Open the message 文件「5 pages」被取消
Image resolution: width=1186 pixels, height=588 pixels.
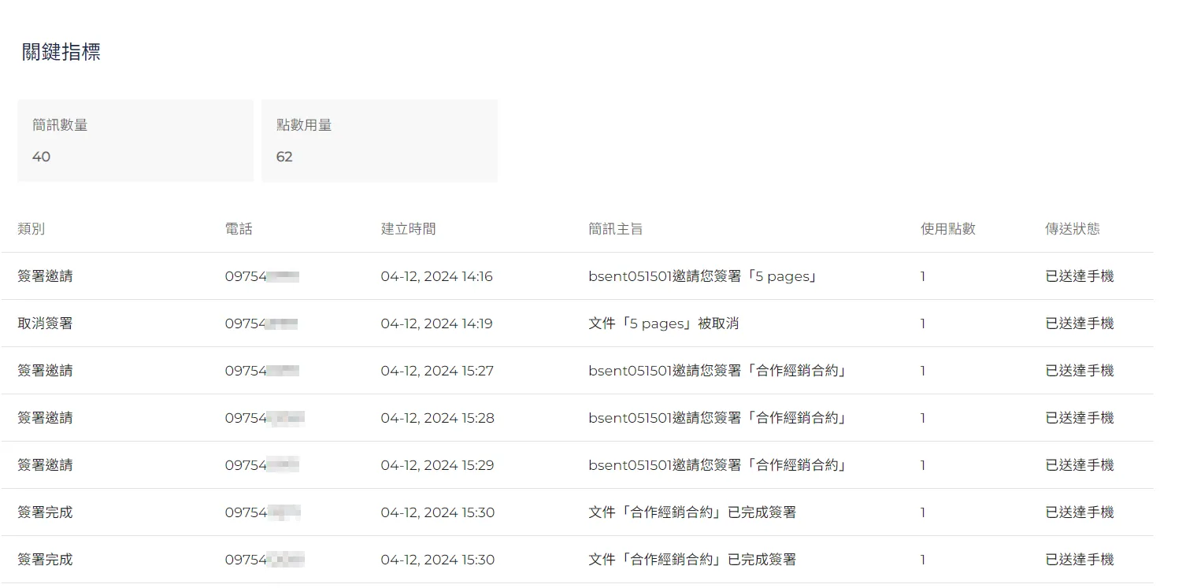(663, 324)
